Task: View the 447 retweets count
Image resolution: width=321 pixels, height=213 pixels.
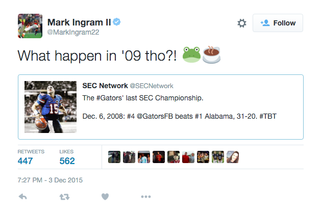Action: [x=25, y=161]
